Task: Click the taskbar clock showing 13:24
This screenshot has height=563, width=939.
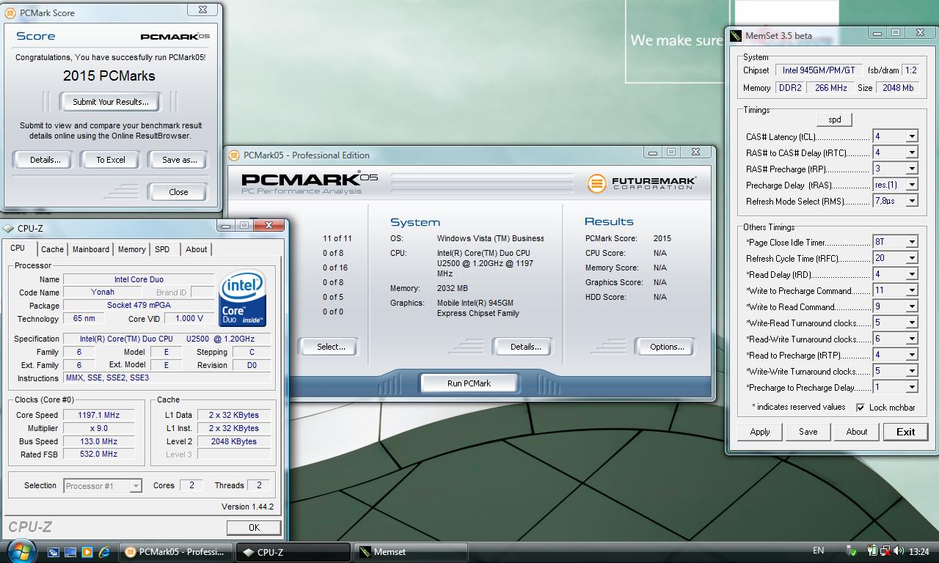Action: tap(918, 551)
